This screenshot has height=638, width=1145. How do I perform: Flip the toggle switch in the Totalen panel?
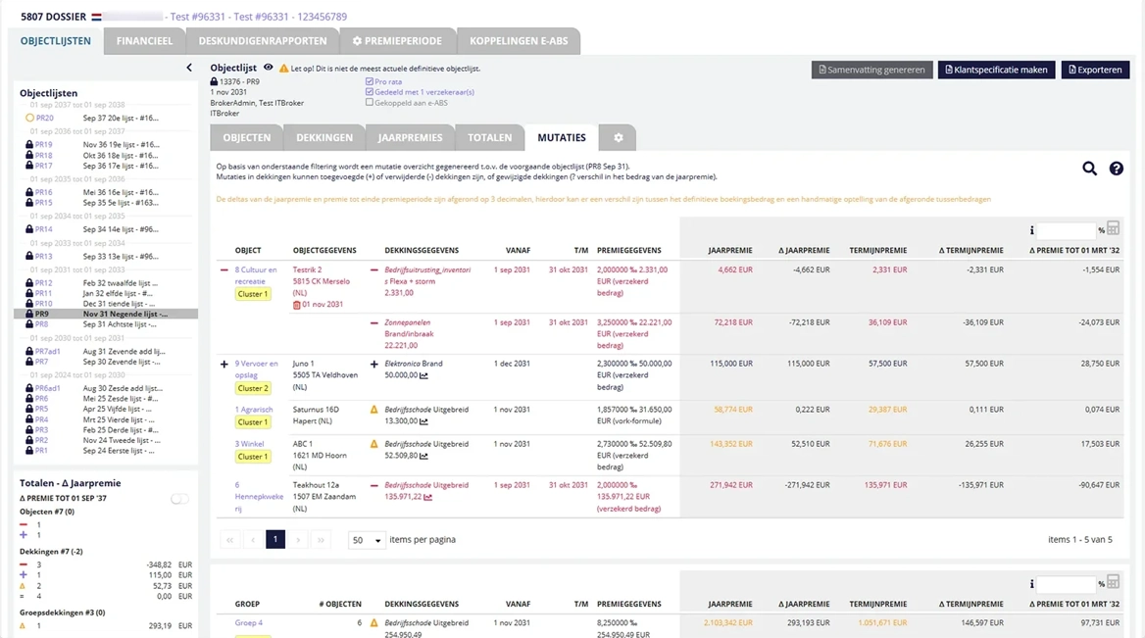click(178, 499)
